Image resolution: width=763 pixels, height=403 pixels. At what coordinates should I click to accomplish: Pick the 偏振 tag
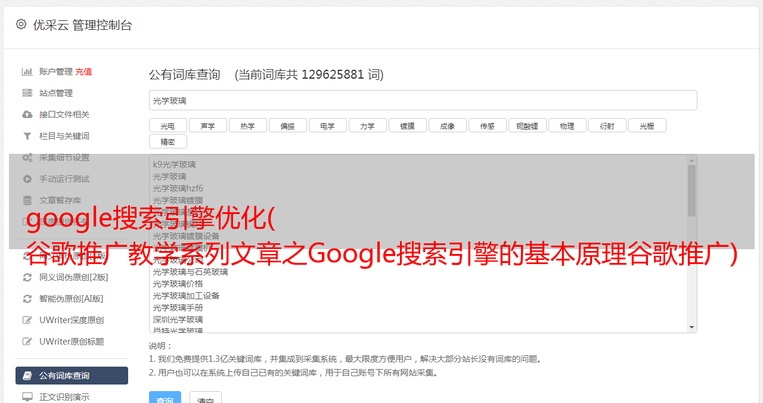coord(288,125)
